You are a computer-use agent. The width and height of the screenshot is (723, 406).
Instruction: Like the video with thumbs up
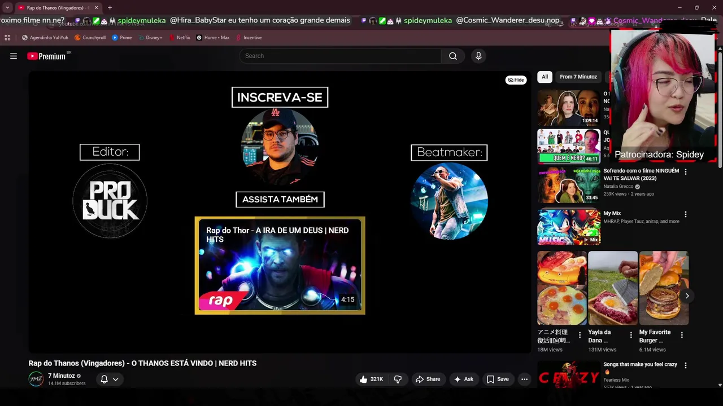(x=371, y=379)
